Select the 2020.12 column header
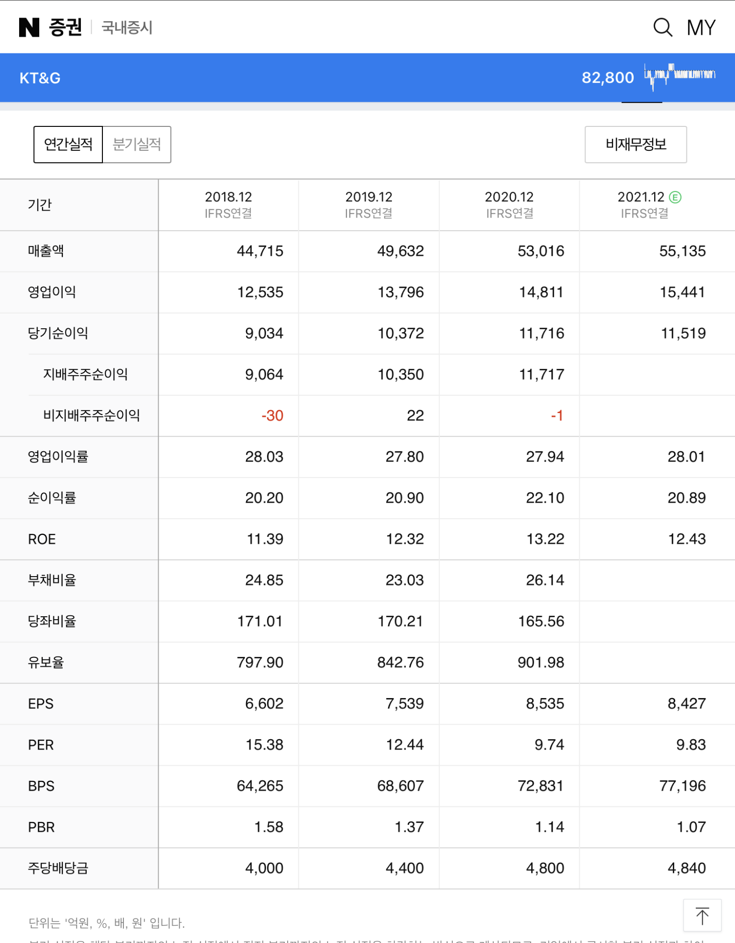735x943 pixels. point(509,205)
